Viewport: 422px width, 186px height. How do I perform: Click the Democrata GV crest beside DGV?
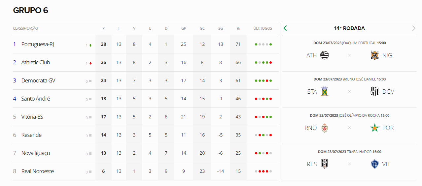(x=374, y=91)
